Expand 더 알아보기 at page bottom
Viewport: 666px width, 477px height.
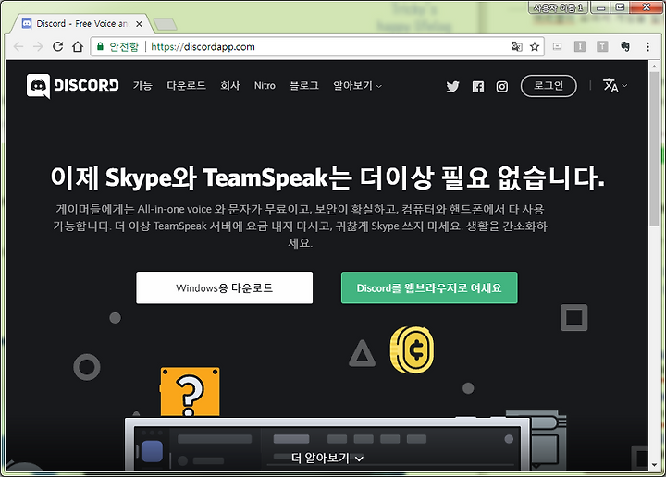327,458
